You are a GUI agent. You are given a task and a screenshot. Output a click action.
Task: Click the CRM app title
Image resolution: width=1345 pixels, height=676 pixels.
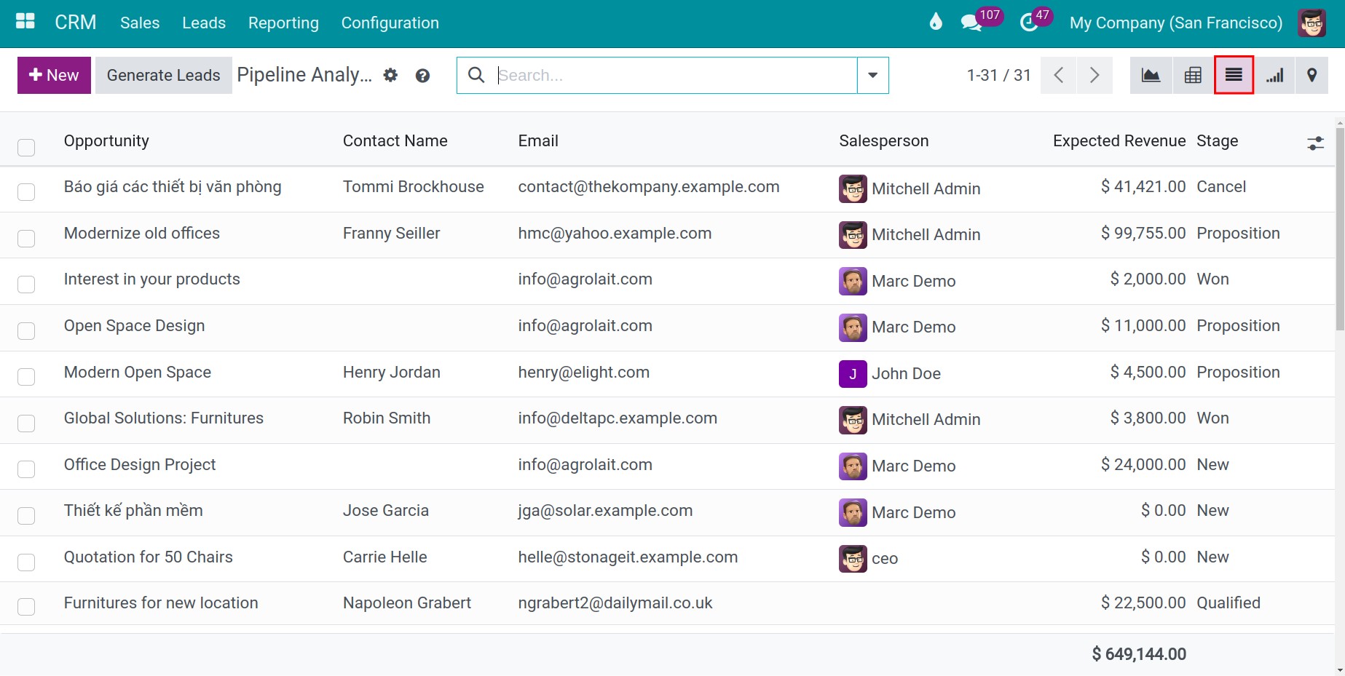tap(76, 23)
